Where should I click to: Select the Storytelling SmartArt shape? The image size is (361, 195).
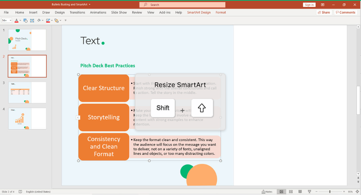pyautogui.click(x=103, y=117)
